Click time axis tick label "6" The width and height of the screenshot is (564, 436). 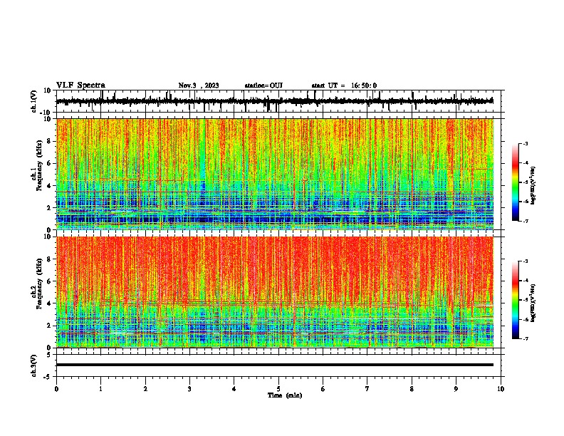pos(323,389)
